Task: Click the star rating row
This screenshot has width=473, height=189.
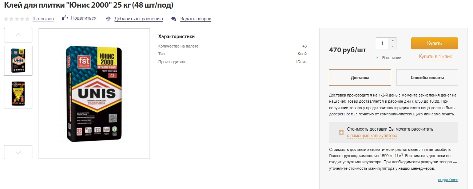Action: point(17,19)
